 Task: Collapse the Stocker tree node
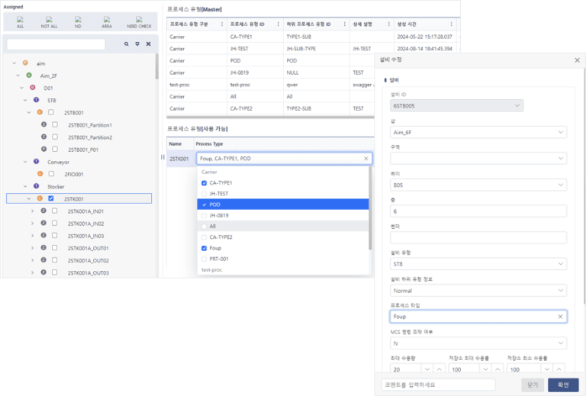[24, 186]
